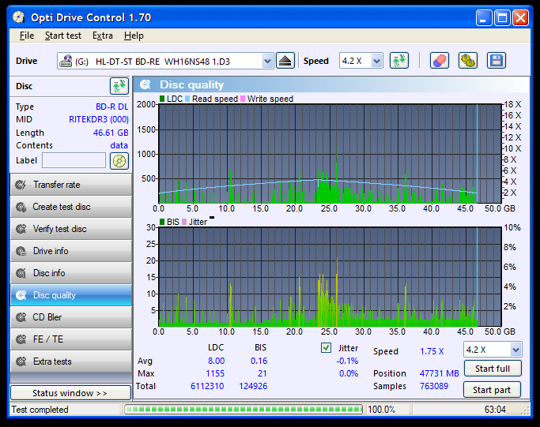Click the green BIS legend swatch
540x427 pixels.
(162, 222)
